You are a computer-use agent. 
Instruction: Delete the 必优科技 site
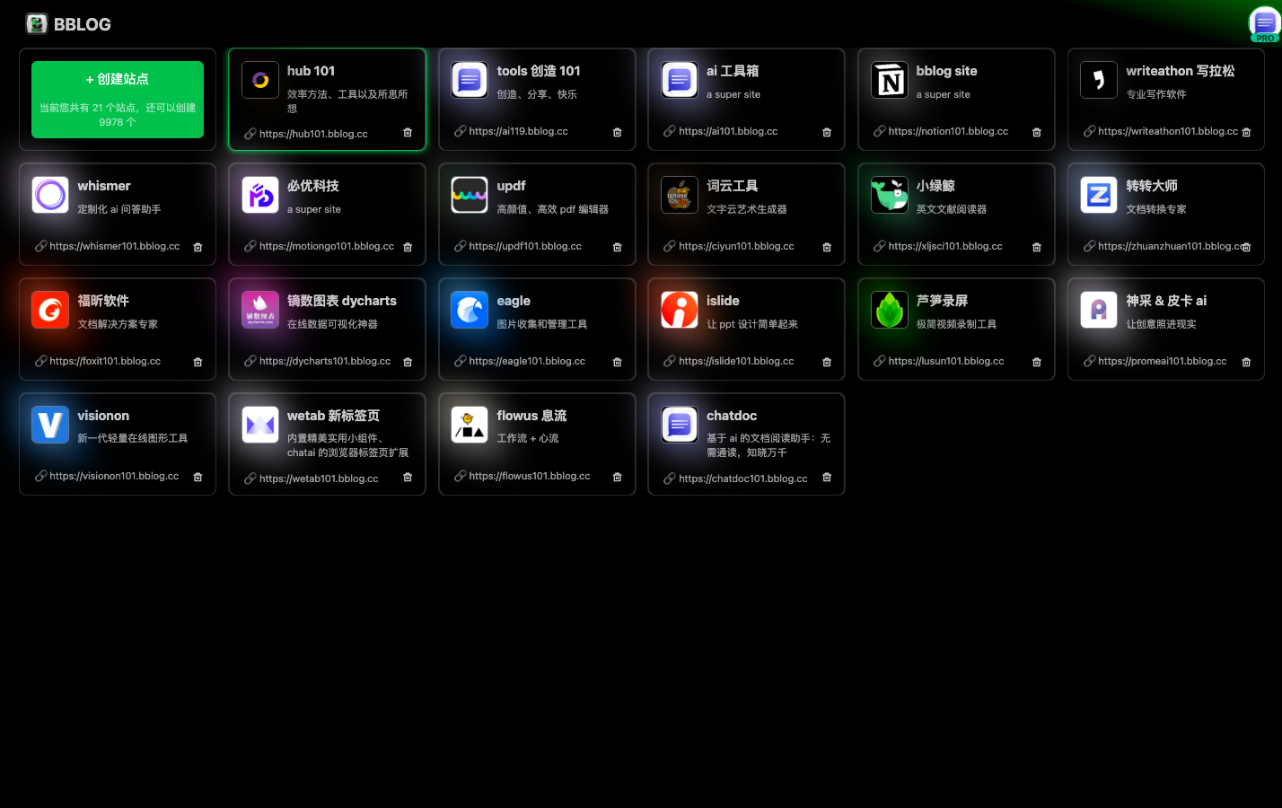pyautogui.click(x=408, y=247)
